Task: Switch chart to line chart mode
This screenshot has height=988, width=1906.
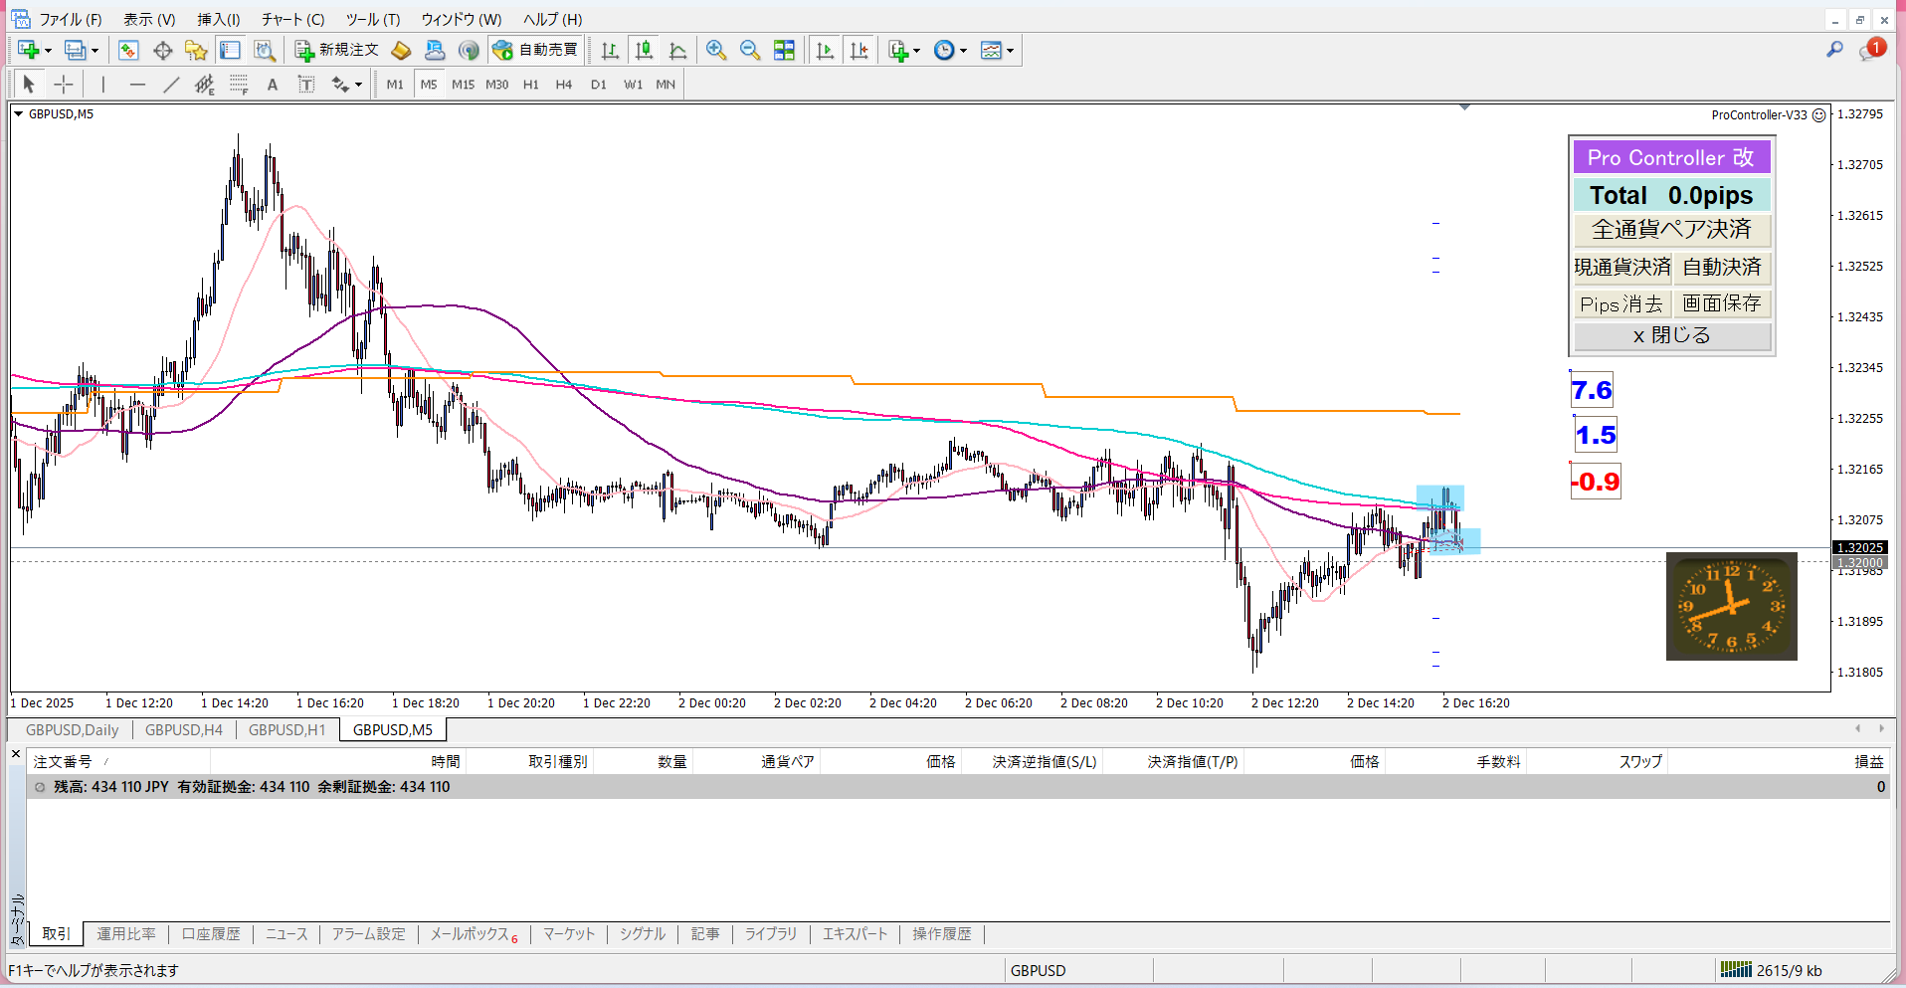Action: 678,50
